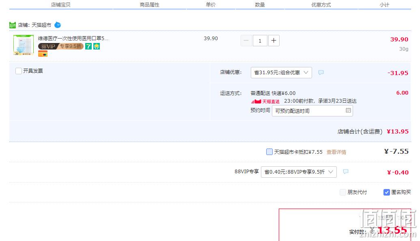
Task: Uncheck the 匿名购买 checkbox
Action: [386, 192]
